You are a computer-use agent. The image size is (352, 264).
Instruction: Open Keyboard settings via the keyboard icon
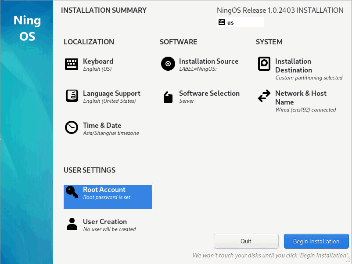pos(72,64)
